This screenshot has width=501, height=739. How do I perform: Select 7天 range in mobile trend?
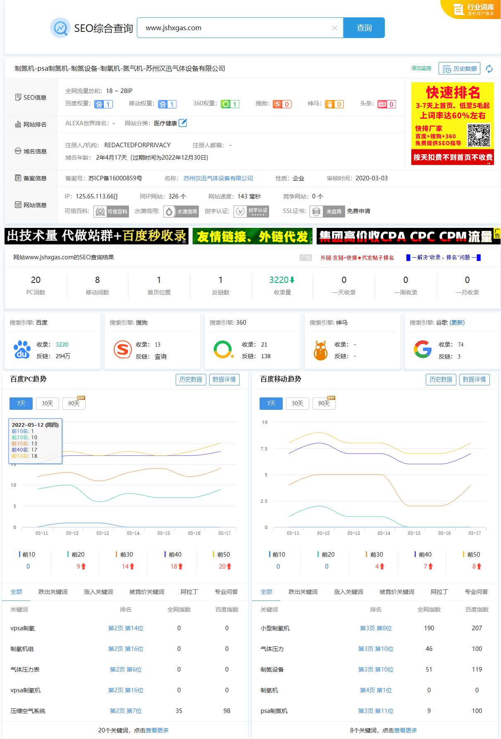click(271, 404)
